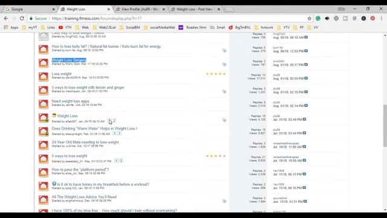The image size is (387, 218).
Task: Open the hvtowrk bookmark folder
Action: tap(264, 27)
